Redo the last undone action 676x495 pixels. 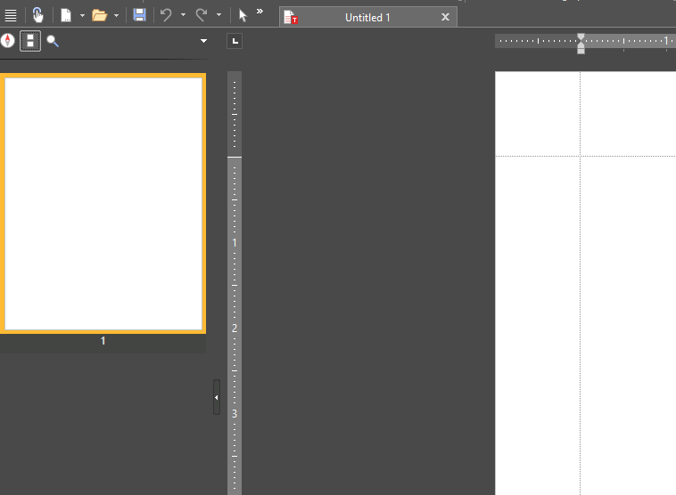(202, 15)
